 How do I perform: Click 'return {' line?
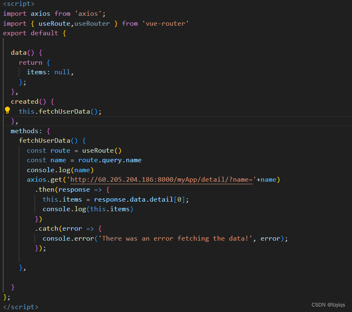coord(34,63)
